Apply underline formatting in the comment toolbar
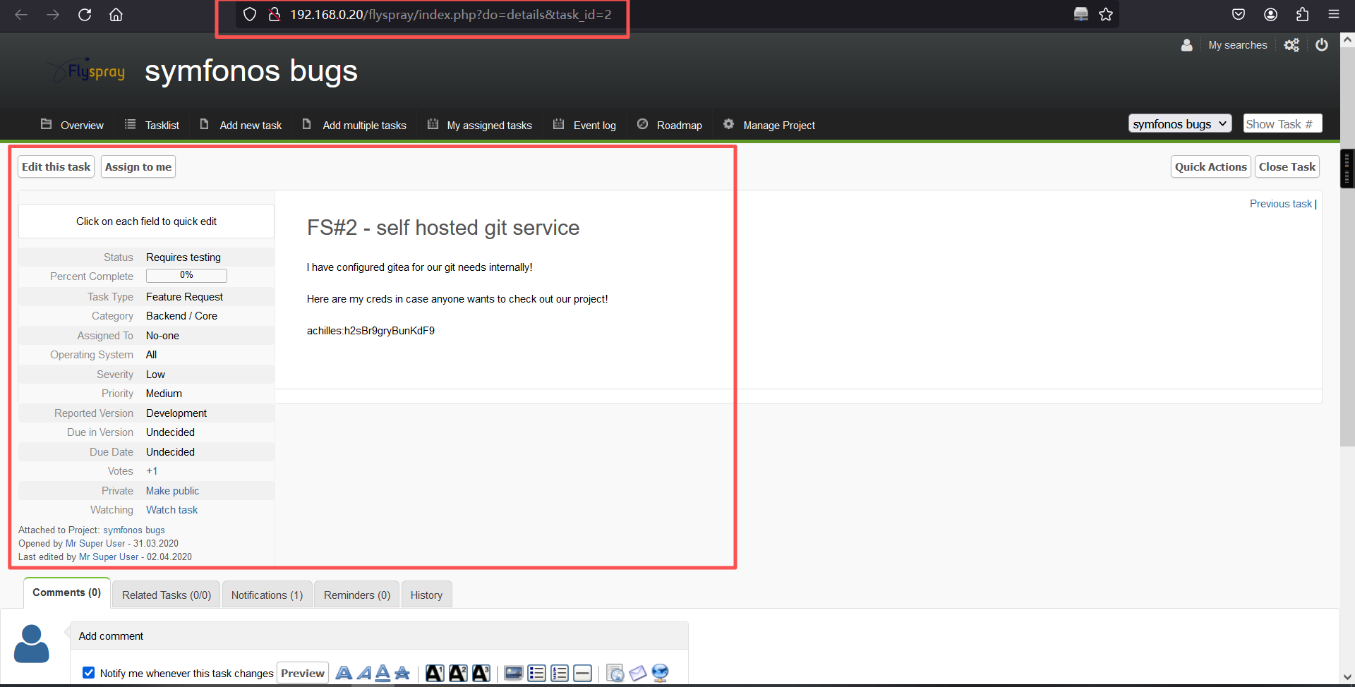 pos(383,674)
